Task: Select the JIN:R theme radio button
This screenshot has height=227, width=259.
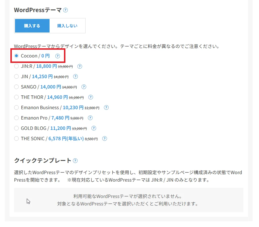Action: pyautogui.click(x=16, y=66)
